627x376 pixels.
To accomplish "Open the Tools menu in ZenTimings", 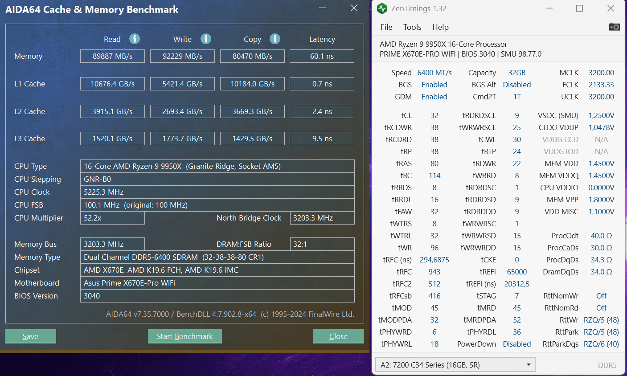I will point(412,27).
